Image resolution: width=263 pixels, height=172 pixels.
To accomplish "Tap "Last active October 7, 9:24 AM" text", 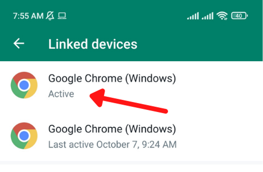I will (112, 145).
